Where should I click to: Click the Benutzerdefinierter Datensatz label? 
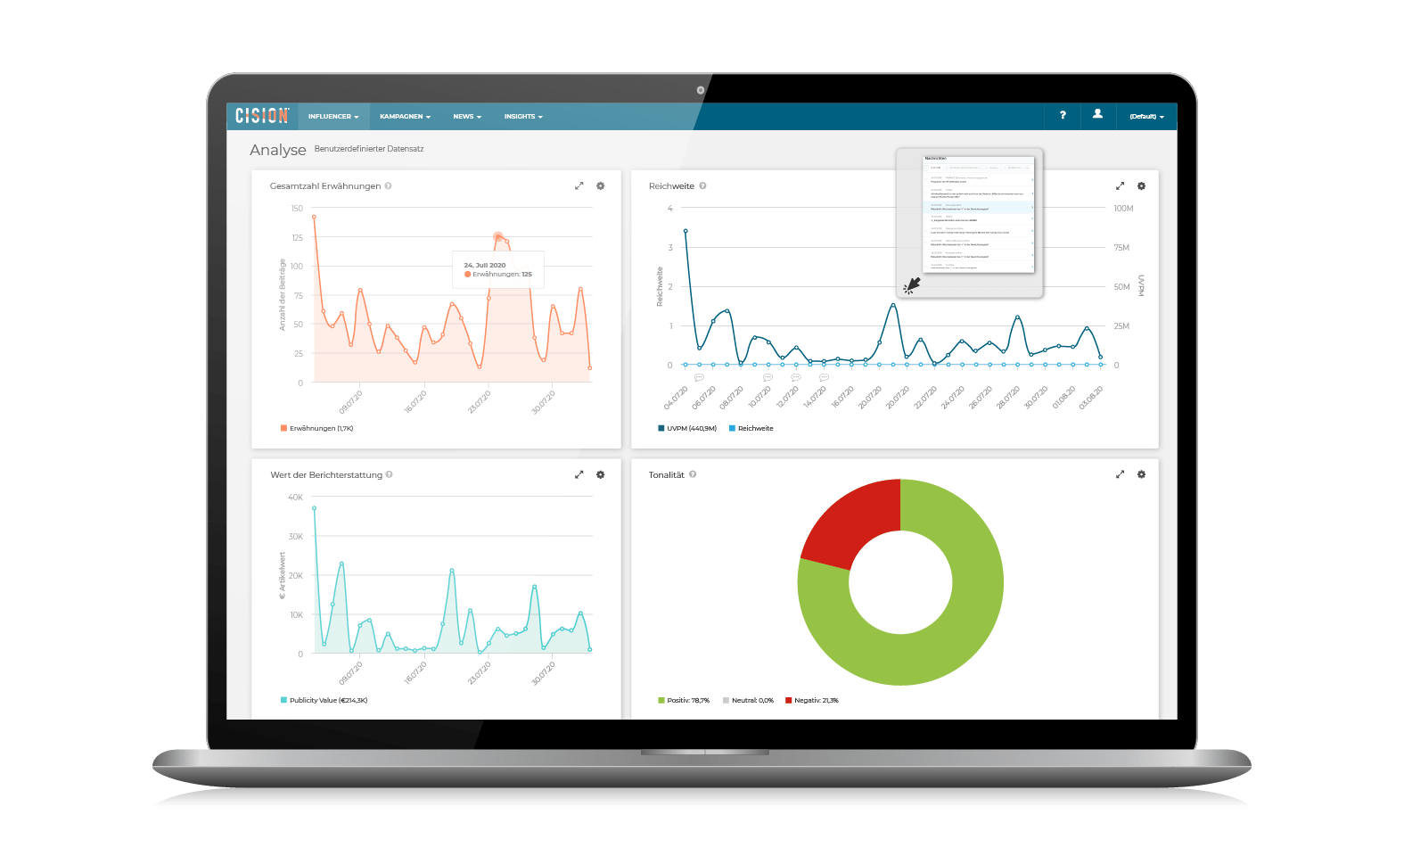(x=369, y=149)
